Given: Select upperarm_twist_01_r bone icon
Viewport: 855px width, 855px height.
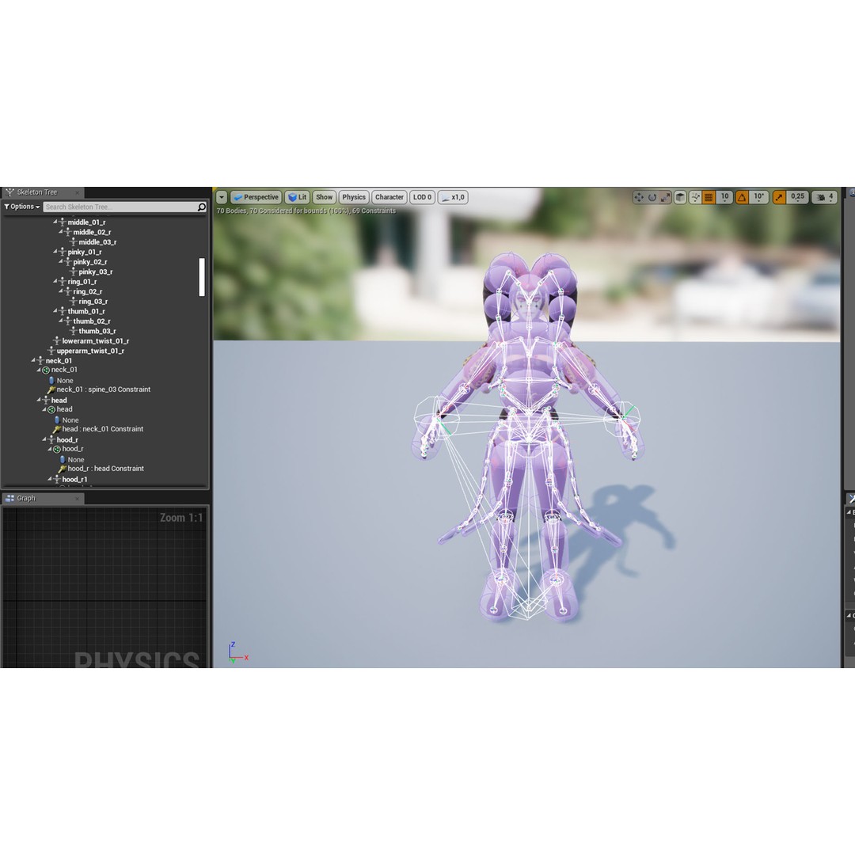Looking at the screenshot, I should 51,351.
